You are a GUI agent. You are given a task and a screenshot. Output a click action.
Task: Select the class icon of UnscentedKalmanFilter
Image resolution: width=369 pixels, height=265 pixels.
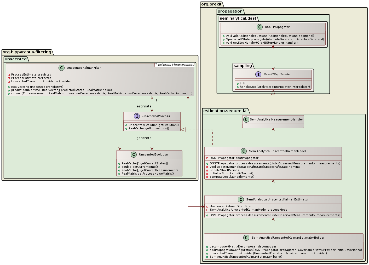click(x=61, y=67)
